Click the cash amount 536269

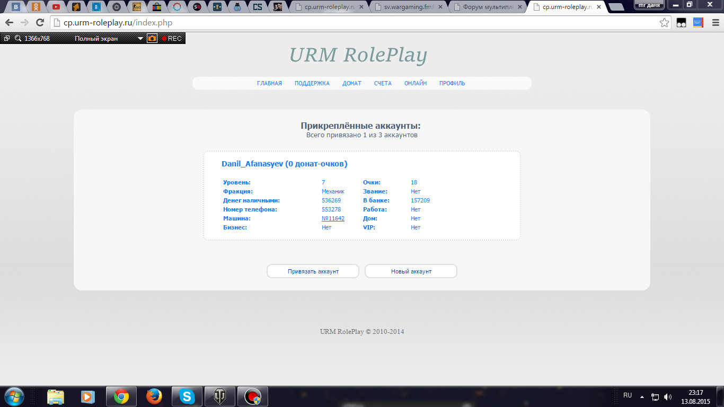click(331, 200)
